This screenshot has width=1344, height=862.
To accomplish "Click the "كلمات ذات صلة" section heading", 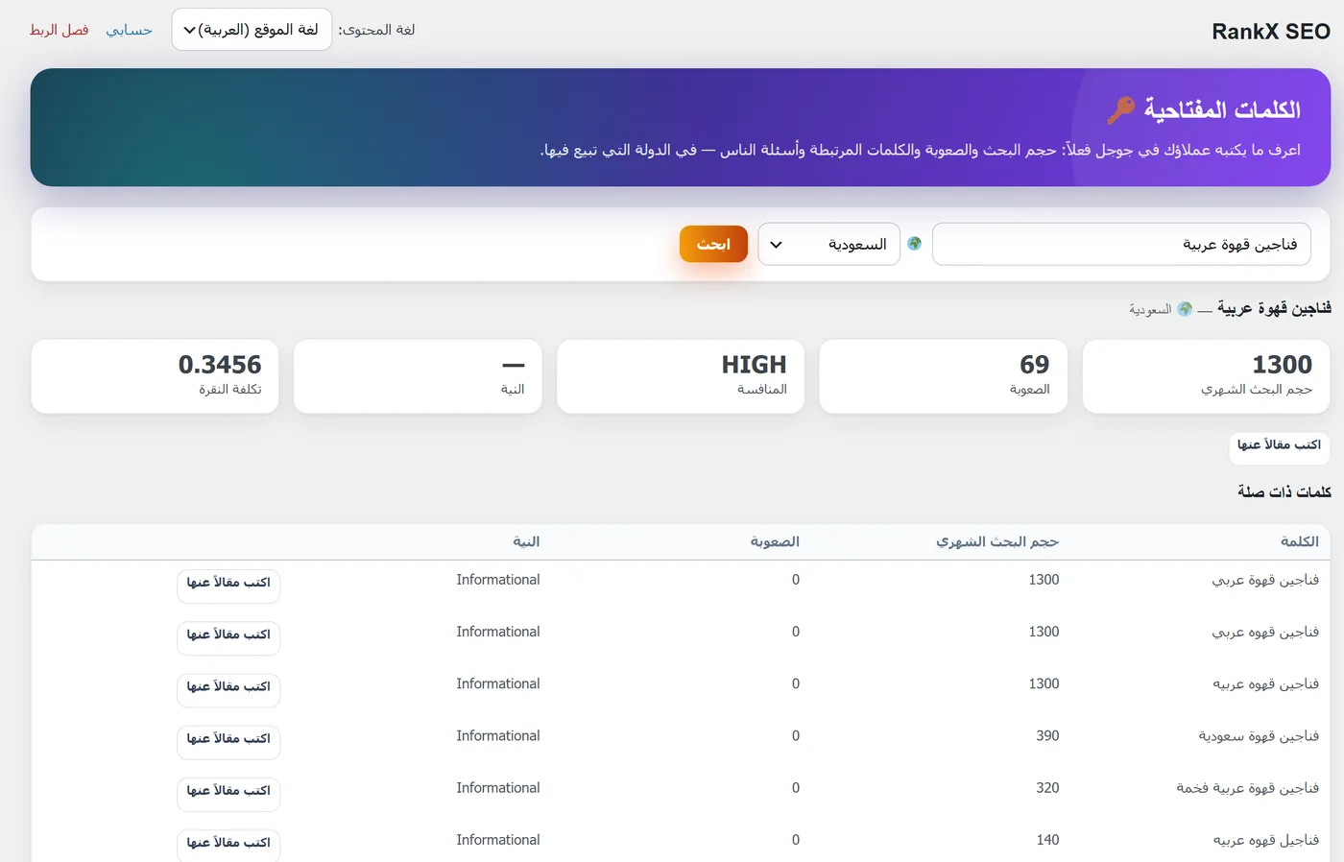I will pyautogui.click(x=1284, y=492).
